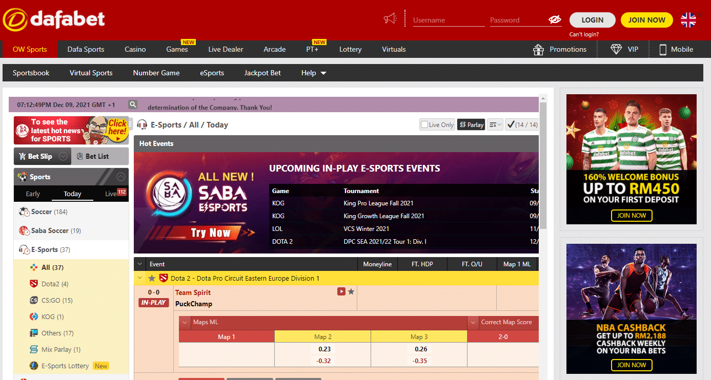Open the sort order dropdown
The height and width of the screenshot is (380, 711).
click(x=495, y=124)
